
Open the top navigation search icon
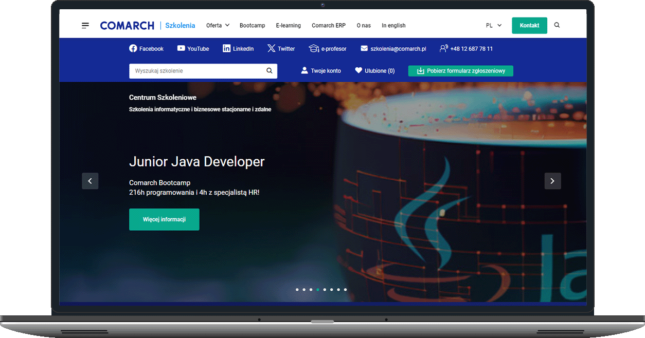click(557, 25)
